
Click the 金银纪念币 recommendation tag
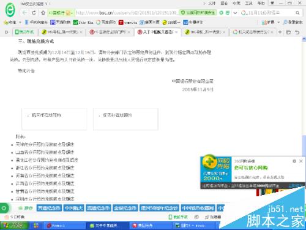click(x=125, y=208)
